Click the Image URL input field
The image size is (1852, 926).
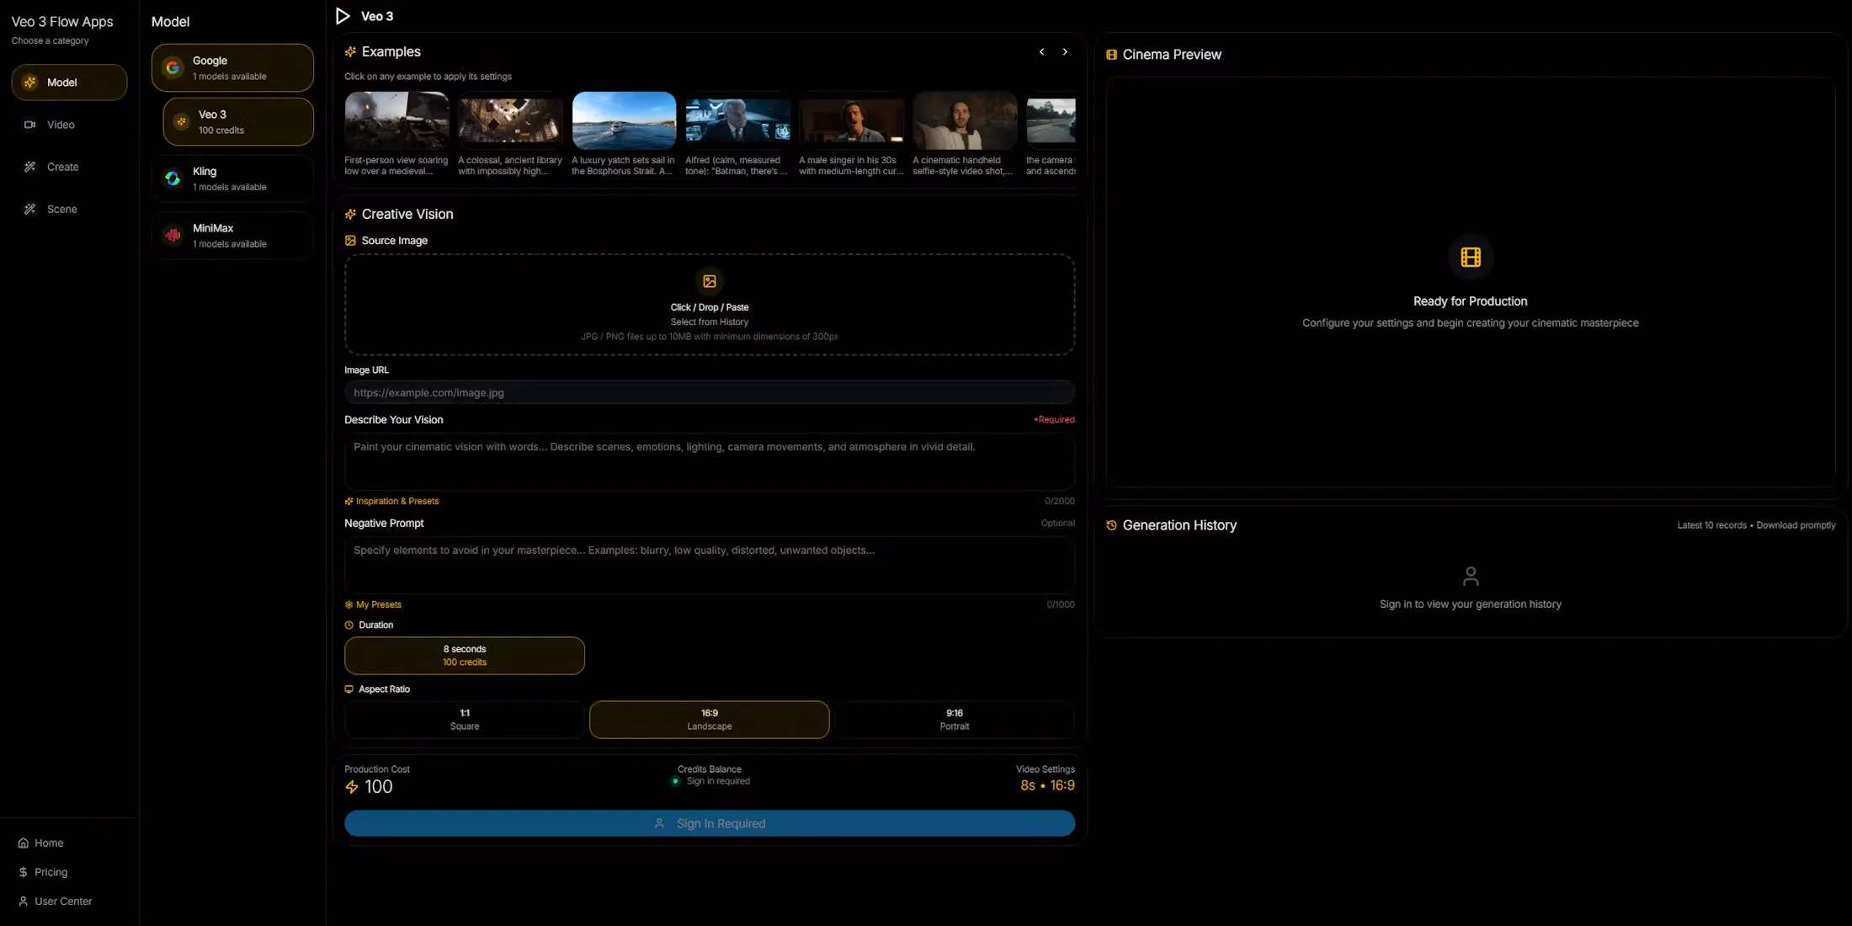tap(709, 393)
